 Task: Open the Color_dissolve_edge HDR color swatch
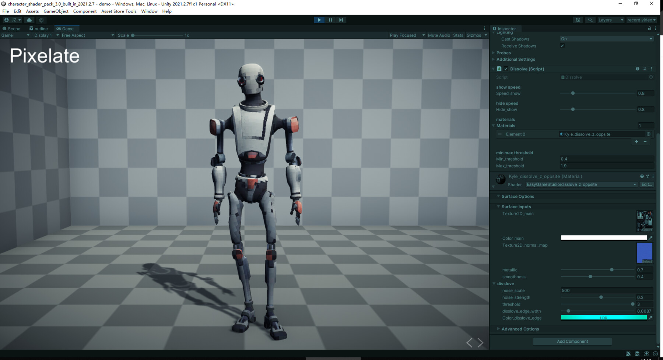(x=604, y=317)
